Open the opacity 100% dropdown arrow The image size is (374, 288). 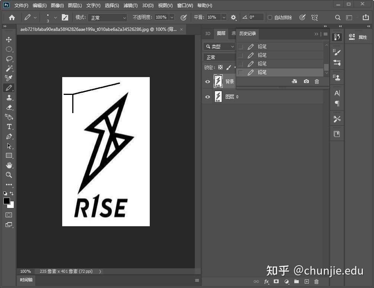(172, 17)
